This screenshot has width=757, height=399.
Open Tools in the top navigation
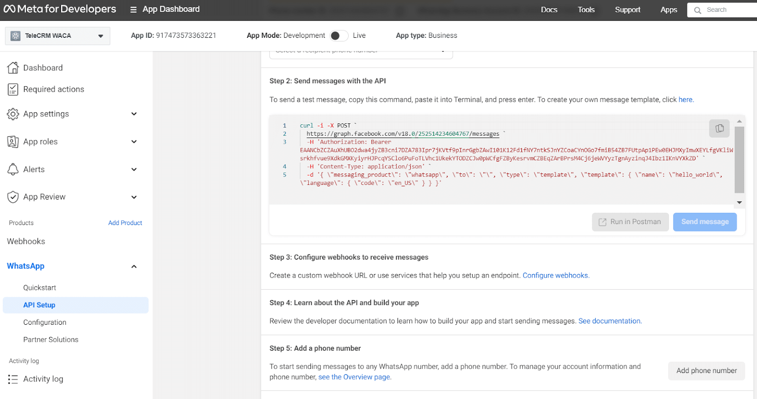coord(586,9)
